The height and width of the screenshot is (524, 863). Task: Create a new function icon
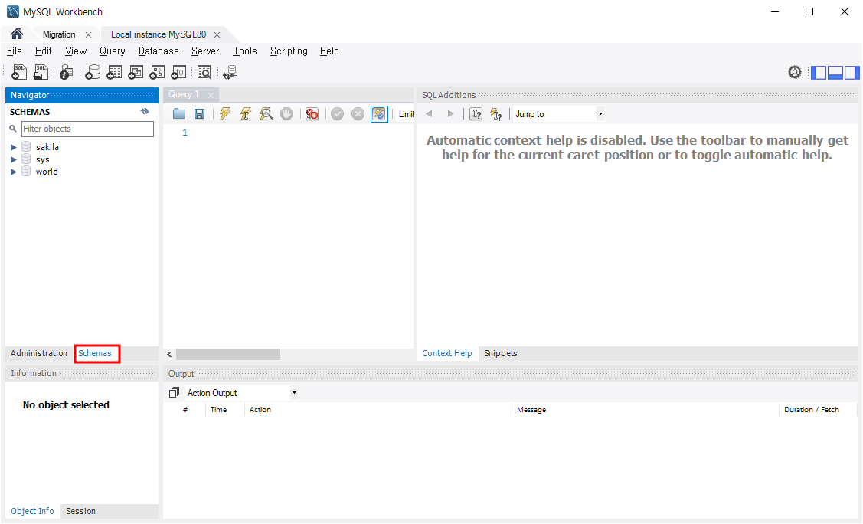(x=178, y=72)
